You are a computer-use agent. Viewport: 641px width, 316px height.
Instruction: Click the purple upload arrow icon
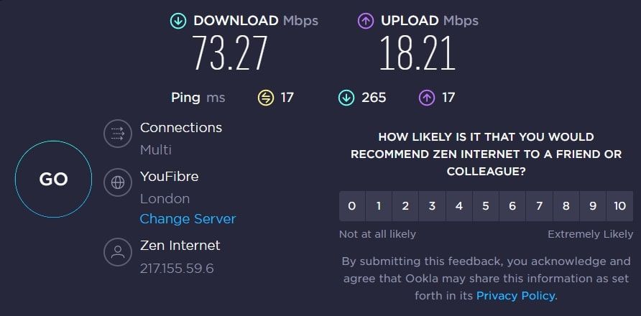[x=366, y=22]
